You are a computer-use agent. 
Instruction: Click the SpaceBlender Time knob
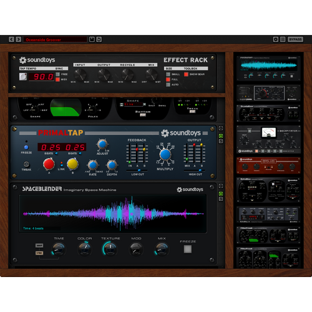click(x=59, y=249)
